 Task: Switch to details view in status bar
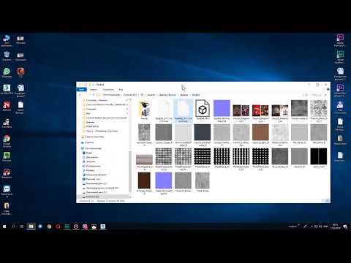[323, 201]
